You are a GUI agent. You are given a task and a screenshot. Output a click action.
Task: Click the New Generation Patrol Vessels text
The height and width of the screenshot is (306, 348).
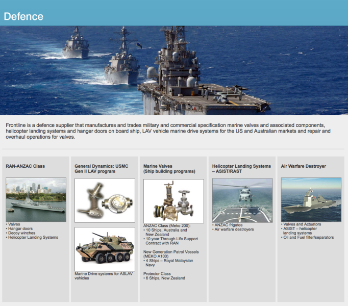click(171, 252)
